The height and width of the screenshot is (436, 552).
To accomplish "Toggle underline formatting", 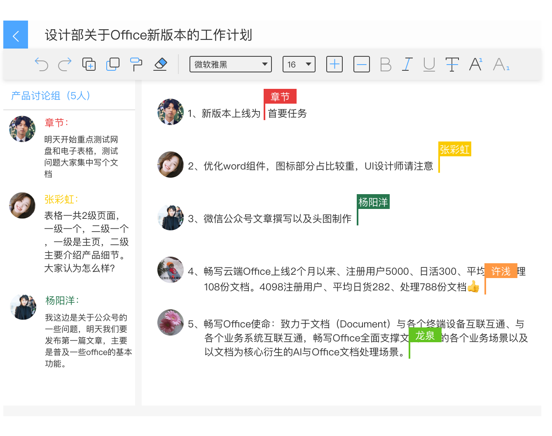I will [x=429, y=65].
